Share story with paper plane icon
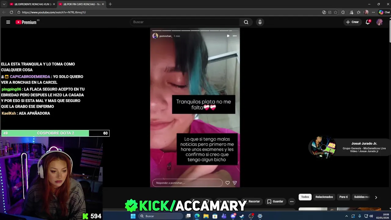391x220 pixels. click(235, 183)
